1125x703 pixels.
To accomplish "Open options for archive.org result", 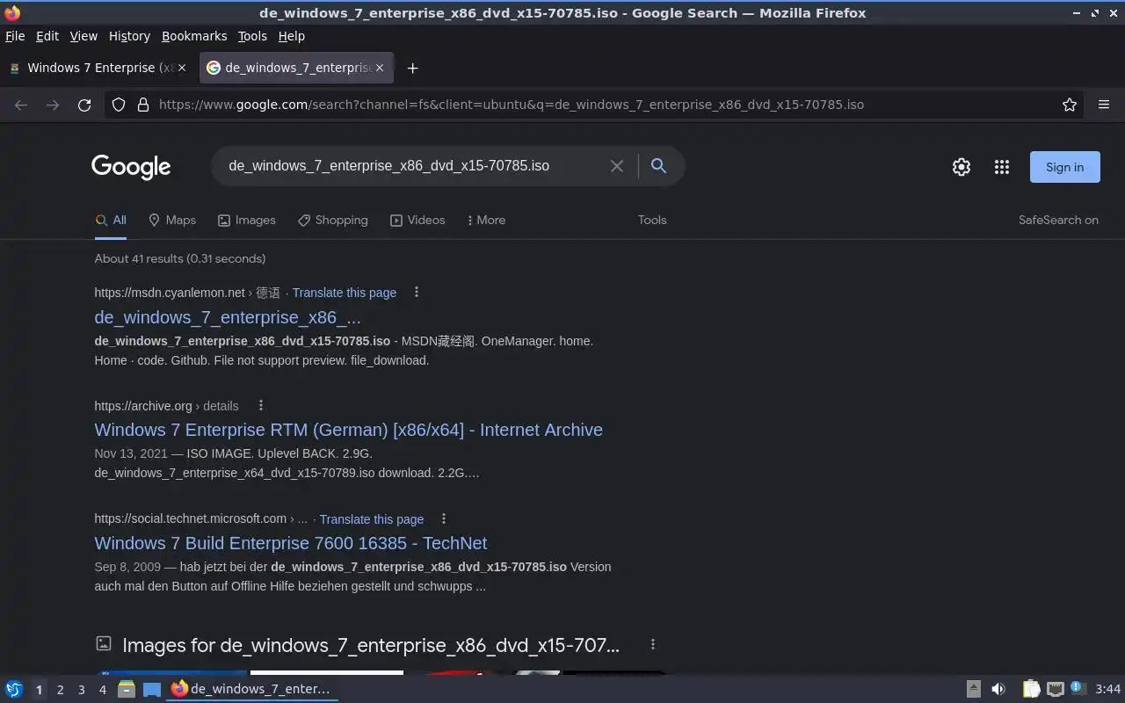I will (x=260, y=405).
